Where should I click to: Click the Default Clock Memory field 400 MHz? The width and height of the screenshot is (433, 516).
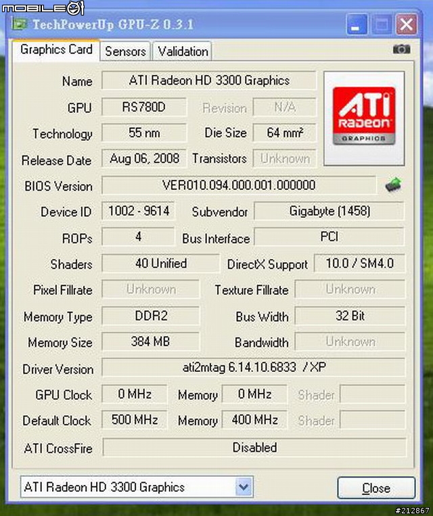[254, 419]
